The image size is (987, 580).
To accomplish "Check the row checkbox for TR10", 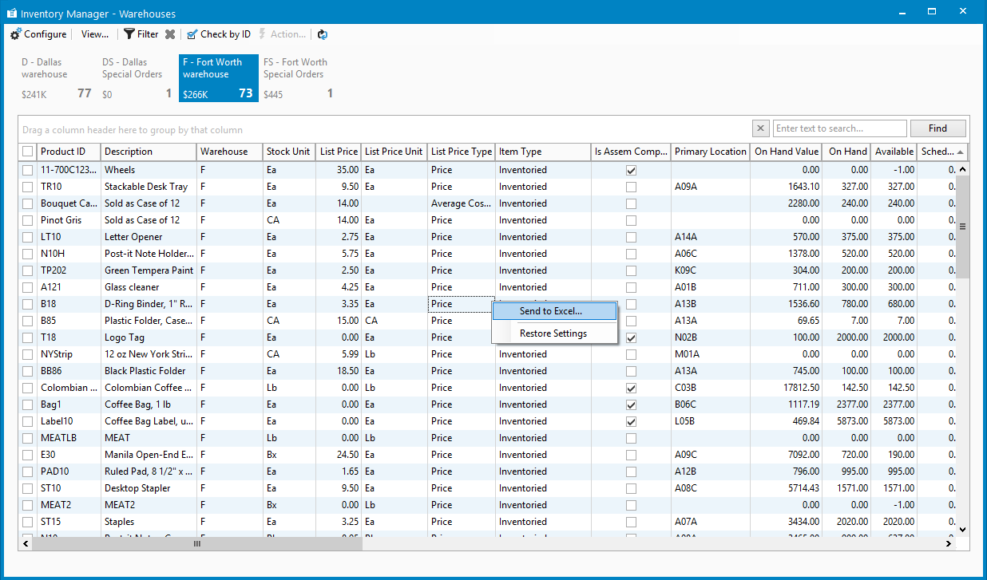I will point(28,187).
